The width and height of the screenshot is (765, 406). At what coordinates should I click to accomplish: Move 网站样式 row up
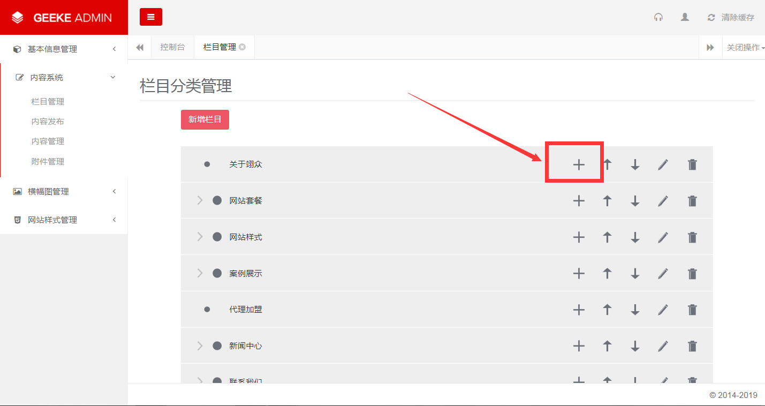coord(607,237)
